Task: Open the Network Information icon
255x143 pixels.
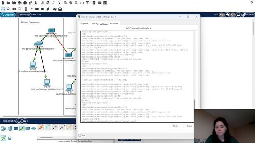Action: 25,3
